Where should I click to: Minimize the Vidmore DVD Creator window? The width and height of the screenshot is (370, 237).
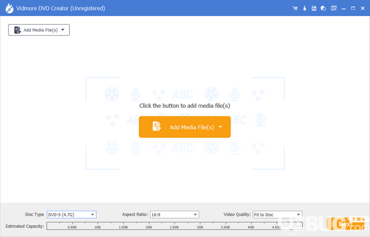343,9
